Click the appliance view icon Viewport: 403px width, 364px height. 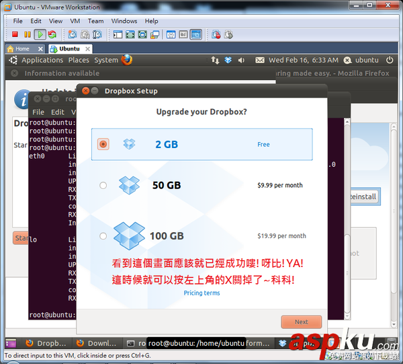(183, 34)
